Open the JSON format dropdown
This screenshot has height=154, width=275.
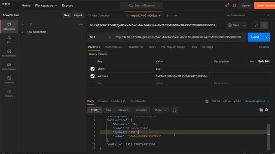[160, 110]
